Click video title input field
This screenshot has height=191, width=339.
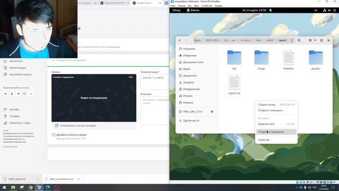pyautogui.click(x=155, y=82)
